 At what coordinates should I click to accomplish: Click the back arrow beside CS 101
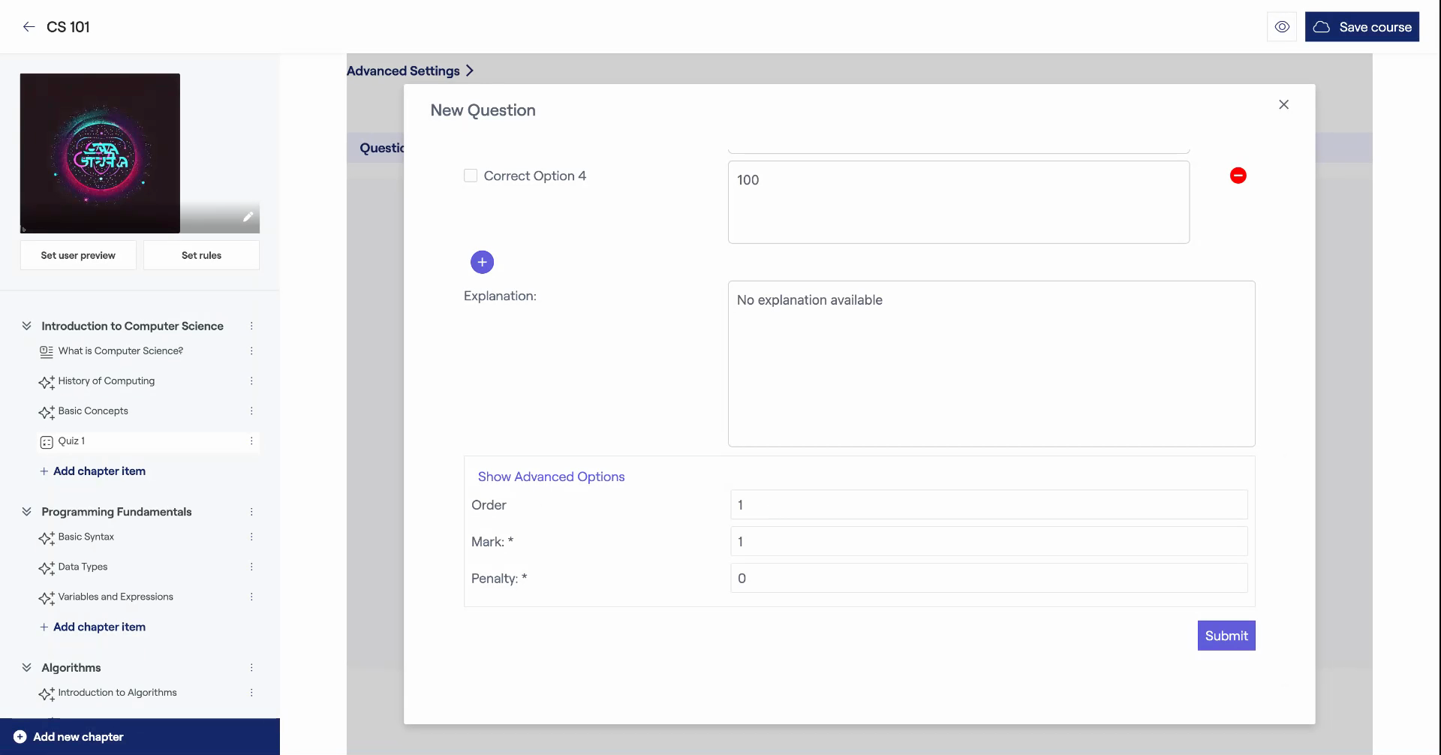point(29,27)
